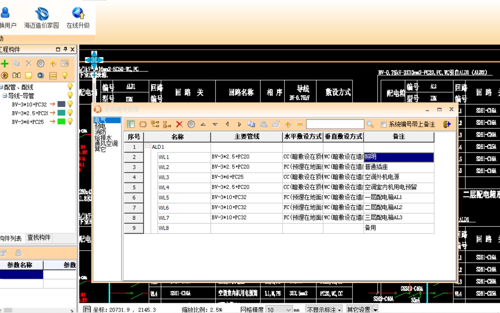Click the green plus icon in 工程构件 panel
This screenshot has height=313, width=500.
(5, 63)
